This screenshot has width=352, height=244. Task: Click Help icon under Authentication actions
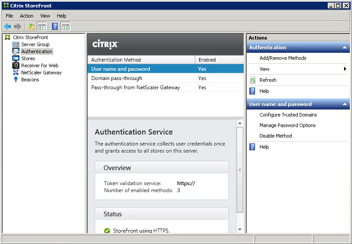coord(252,91)
